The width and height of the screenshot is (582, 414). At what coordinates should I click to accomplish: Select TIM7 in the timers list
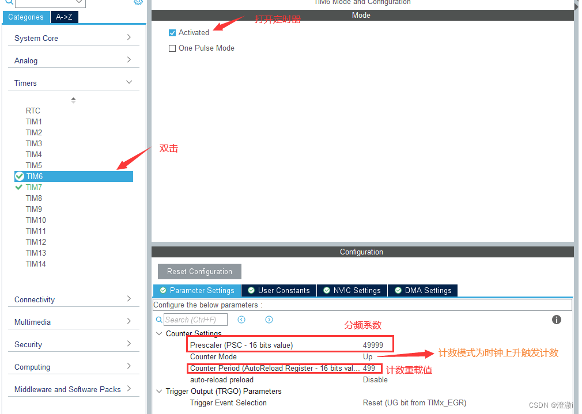coord(34,187)
